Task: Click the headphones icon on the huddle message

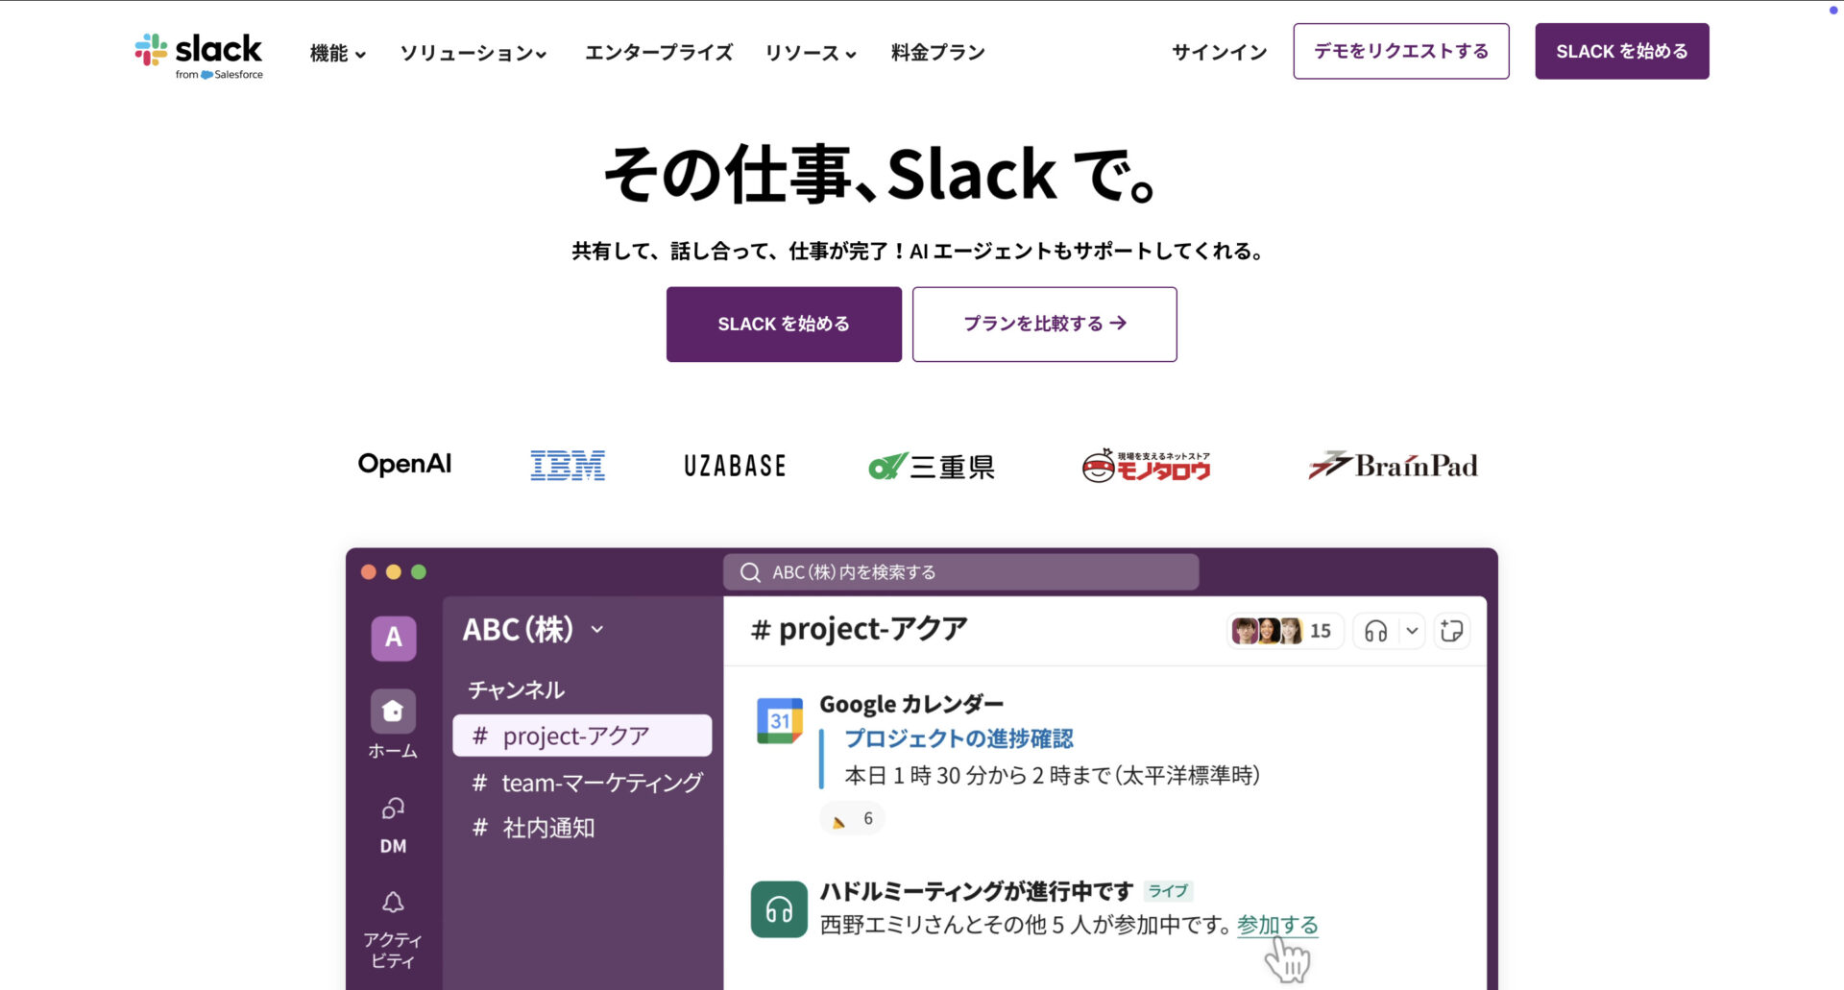Action: point(778,908)
